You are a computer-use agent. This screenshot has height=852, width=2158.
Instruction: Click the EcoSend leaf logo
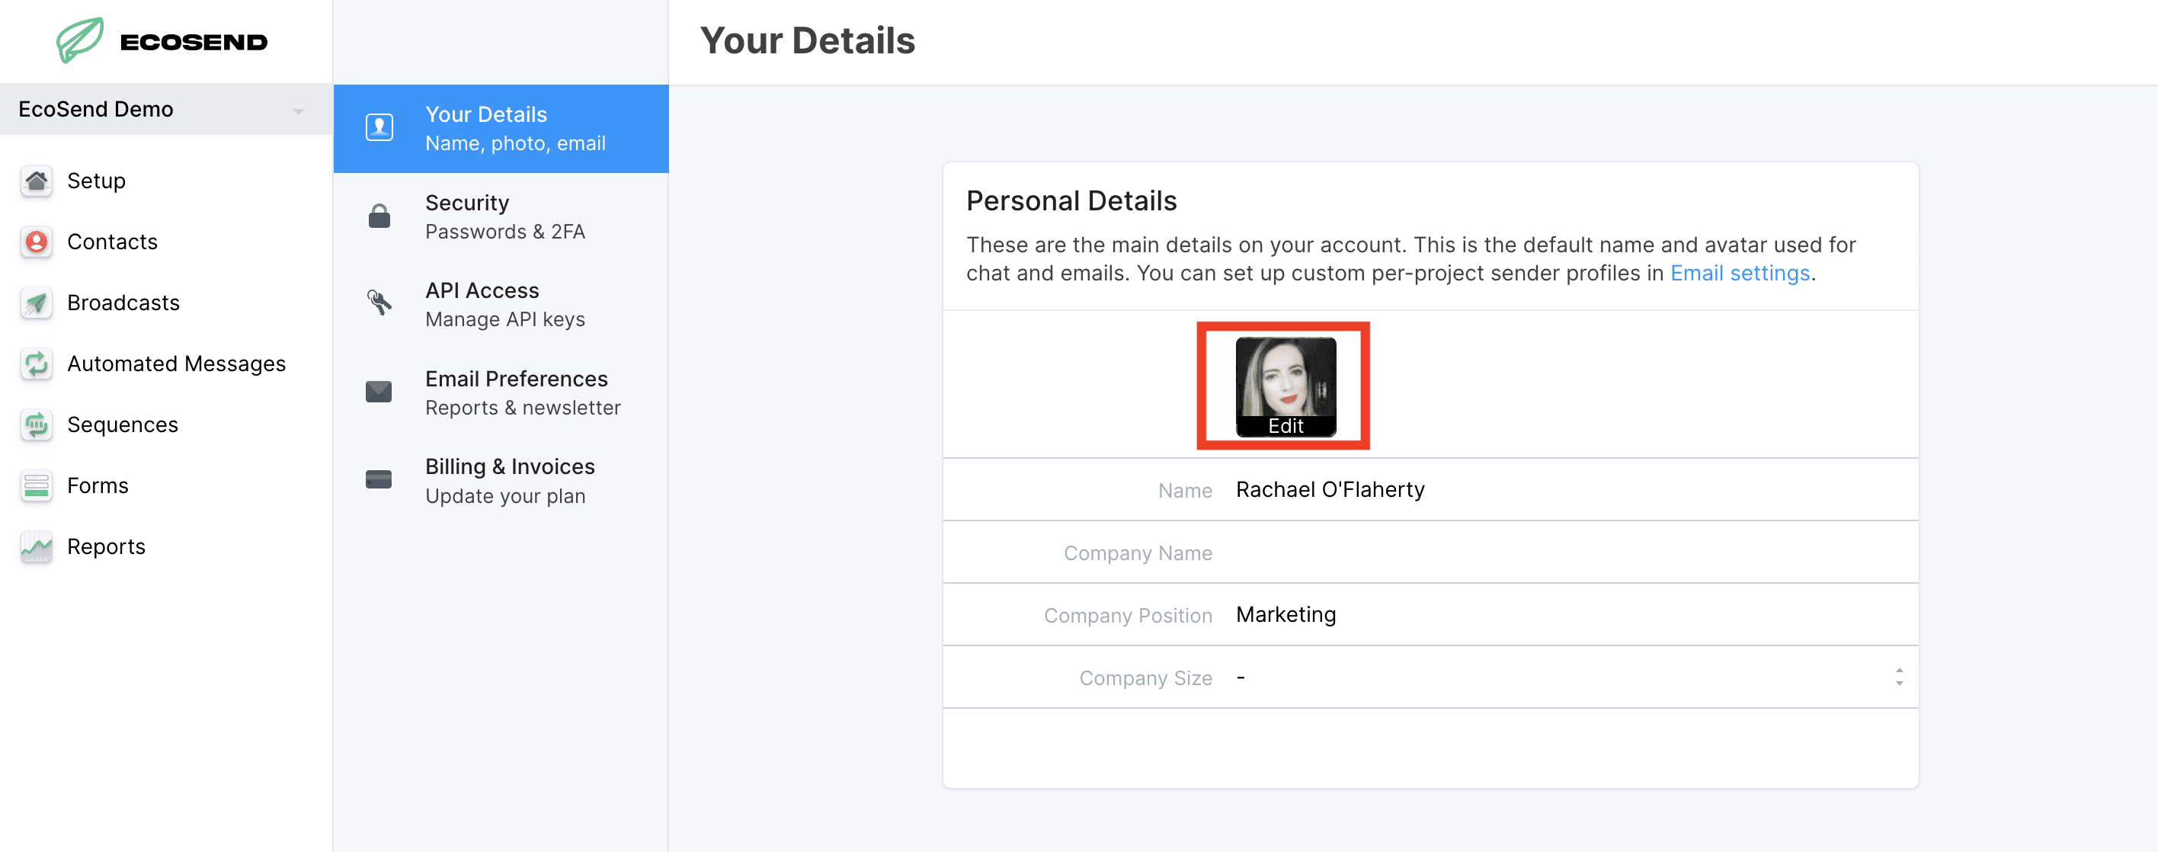coord(81,40)
